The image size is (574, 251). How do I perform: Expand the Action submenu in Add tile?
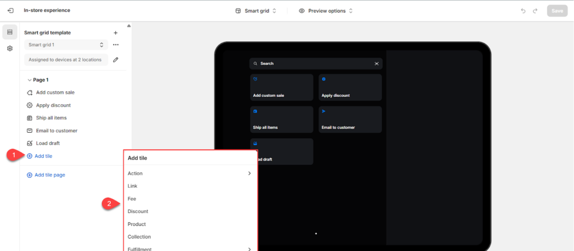(x=189, y=174)
